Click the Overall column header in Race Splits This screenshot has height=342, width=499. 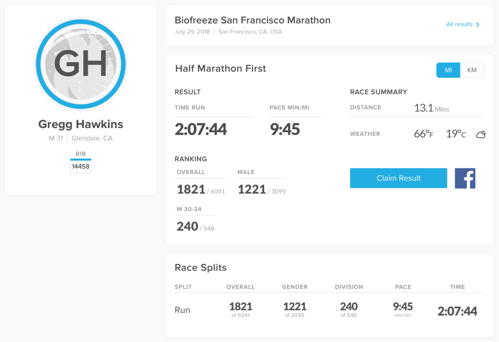[x=240, y=287]
